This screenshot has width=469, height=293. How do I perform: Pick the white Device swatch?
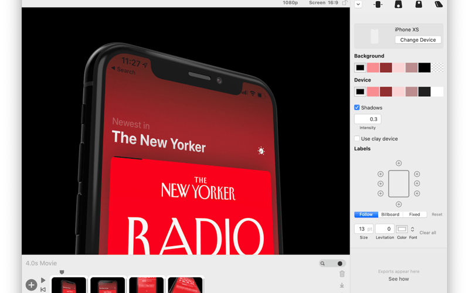tap(437, 91)
